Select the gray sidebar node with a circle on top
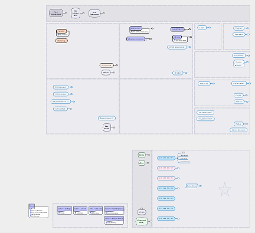The height and width of the screenshot is (233, 255). click(x=142, y=212)
